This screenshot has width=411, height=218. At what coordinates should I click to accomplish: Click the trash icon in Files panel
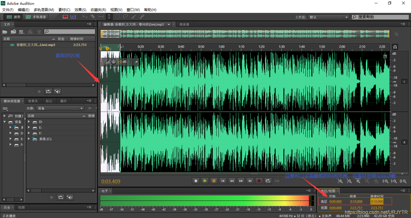39,32
